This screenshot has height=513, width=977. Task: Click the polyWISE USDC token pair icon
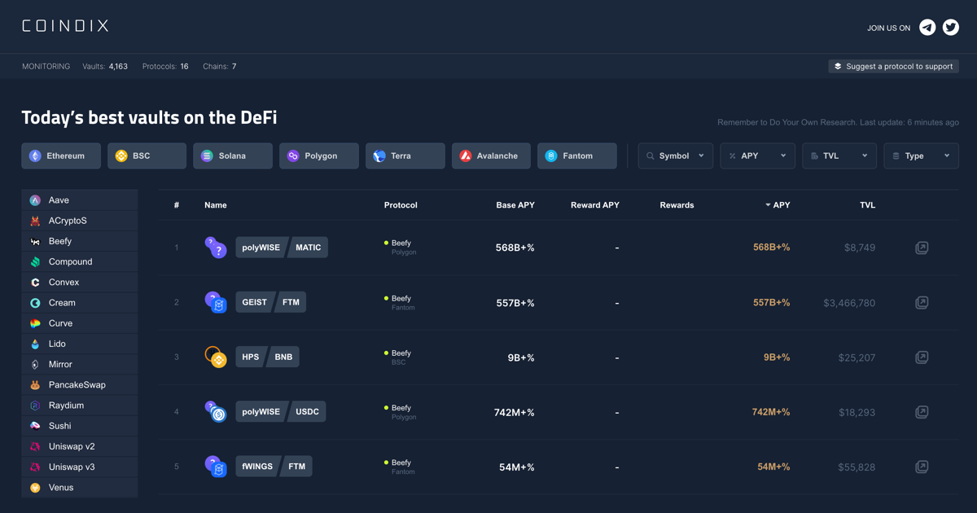[216, 411]
